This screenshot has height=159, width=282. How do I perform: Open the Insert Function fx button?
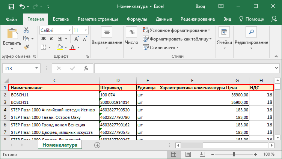86,68
